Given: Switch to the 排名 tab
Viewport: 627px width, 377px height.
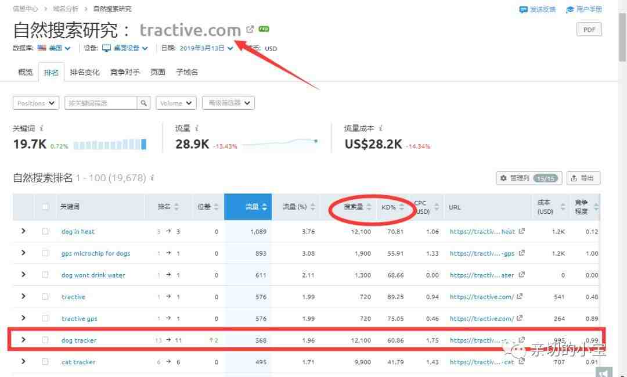Looking at the screenshot, I should (51, 73).
